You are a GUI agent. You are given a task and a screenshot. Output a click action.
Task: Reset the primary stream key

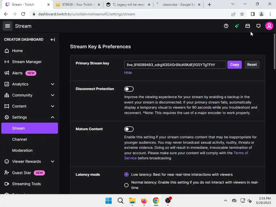pyautogui.click(x=252, y=65)
